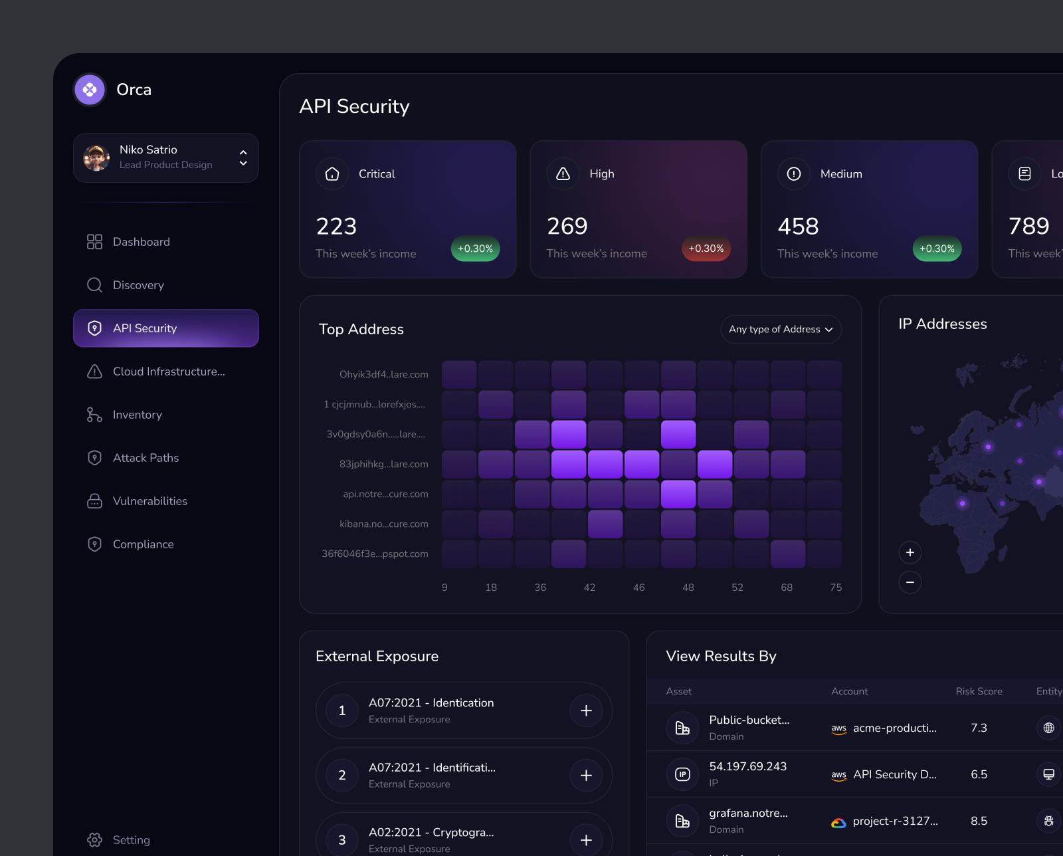Expand A07:2021 - Identication exposure item
Viewport: 1063px width, 856px height.
tap(586, 710)
